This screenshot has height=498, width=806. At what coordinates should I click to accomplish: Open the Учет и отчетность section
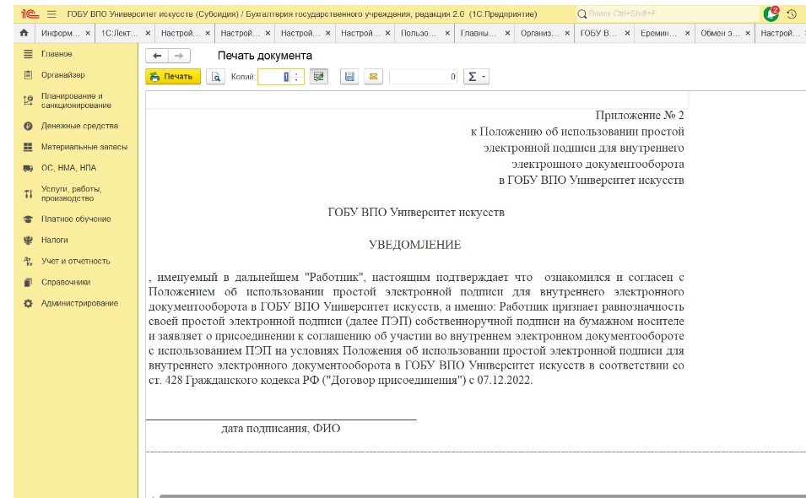click(76, 261)
